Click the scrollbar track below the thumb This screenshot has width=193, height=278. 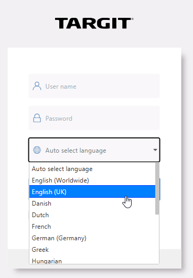pyautogui.click(x=157, y=239)
